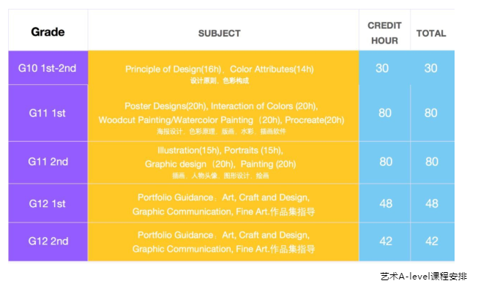Click the Illustration and Portraits subject cell
Screen dimensions: 478x289
tap(223, 162)
